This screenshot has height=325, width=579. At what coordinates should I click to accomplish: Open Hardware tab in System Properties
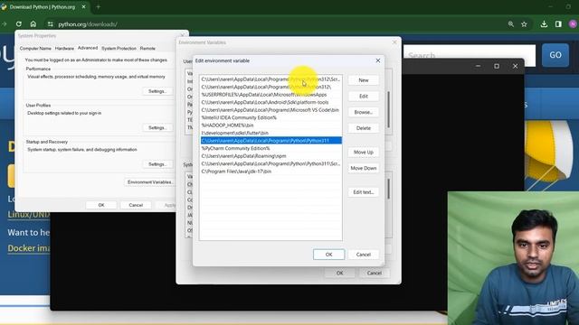[x=64, y=48]
